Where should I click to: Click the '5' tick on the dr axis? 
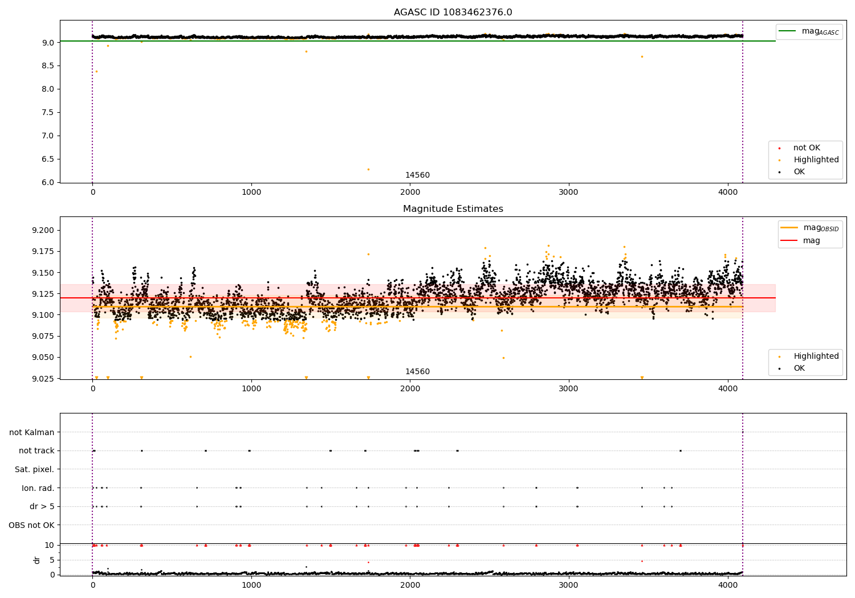(52, 560)
